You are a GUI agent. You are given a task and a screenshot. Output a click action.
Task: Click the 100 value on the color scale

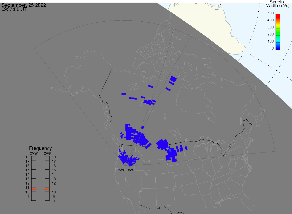pyautogui.click(x=270, y=41)
